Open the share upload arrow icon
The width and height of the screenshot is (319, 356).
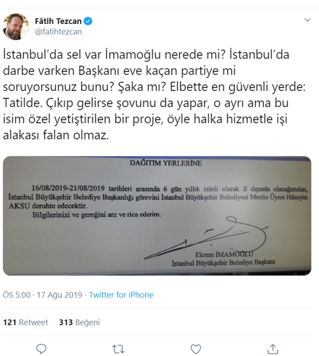[x=273, y=349]
